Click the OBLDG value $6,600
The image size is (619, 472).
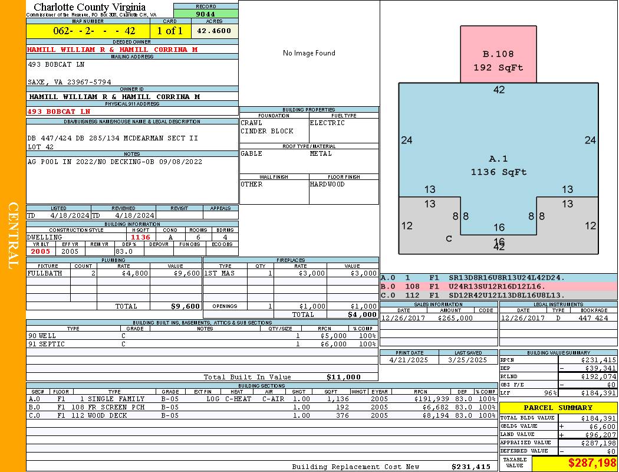604,426
